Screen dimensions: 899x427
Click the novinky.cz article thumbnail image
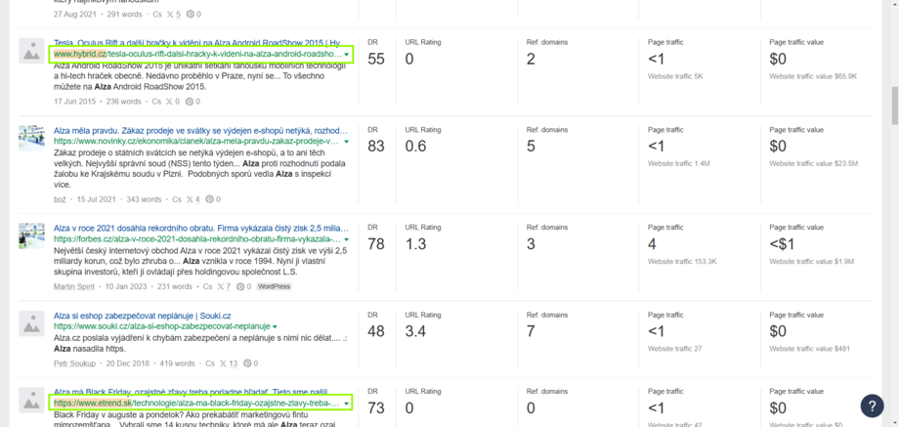coord(31,138)
